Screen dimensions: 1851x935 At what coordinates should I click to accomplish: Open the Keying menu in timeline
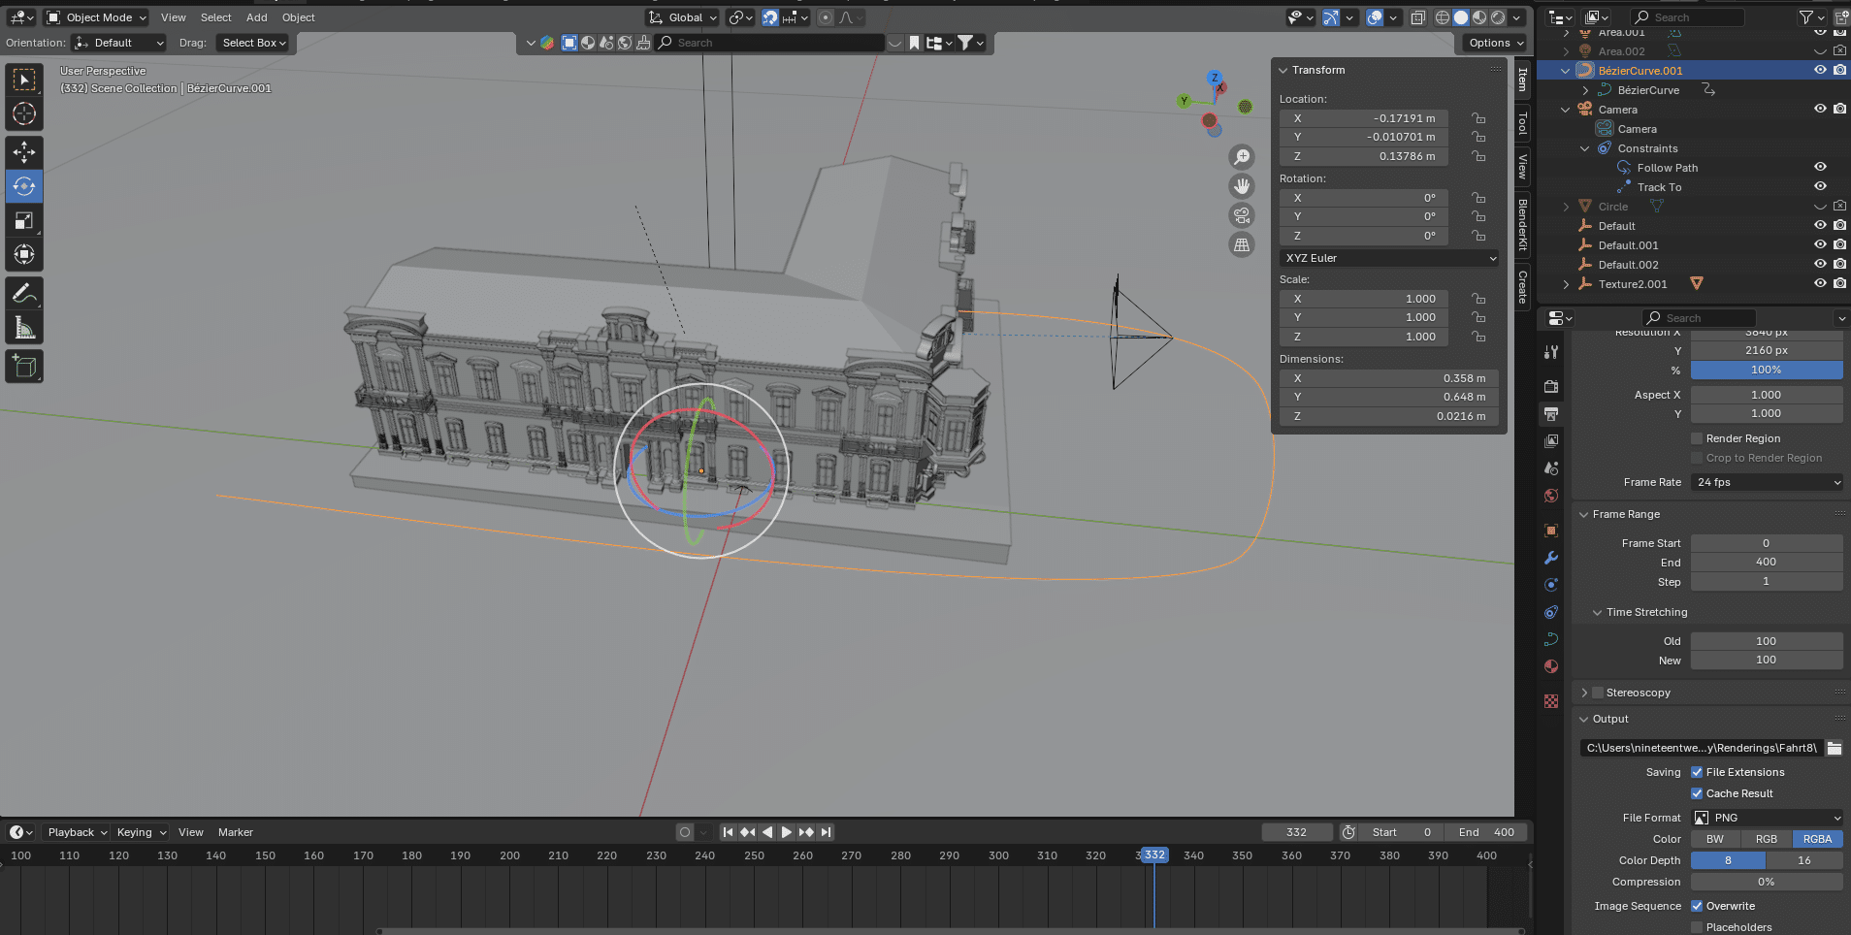(141, 832)
